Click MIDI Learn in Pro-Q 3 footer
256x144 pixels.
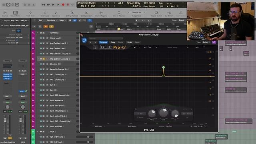coord(99,126)
